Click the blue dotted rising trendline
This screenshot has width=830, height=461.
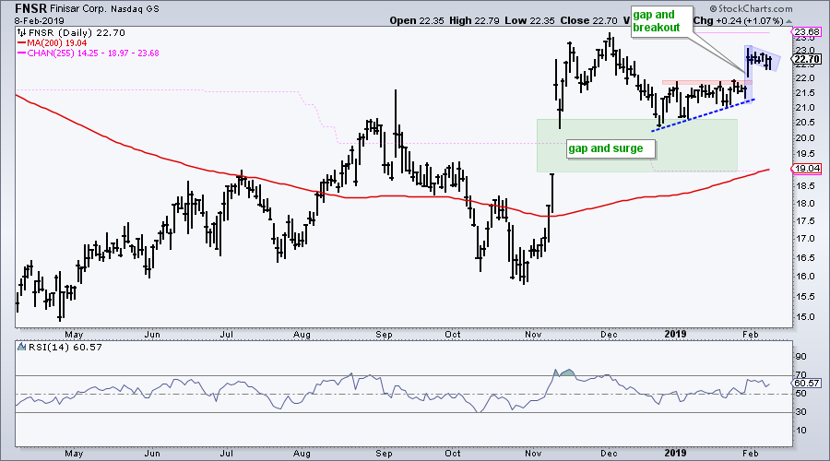(703, 115)
